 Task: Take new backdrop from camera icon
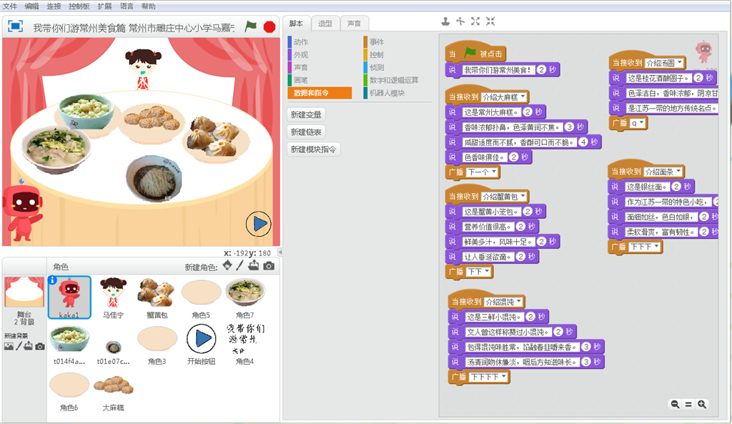[x=40, y=346]
